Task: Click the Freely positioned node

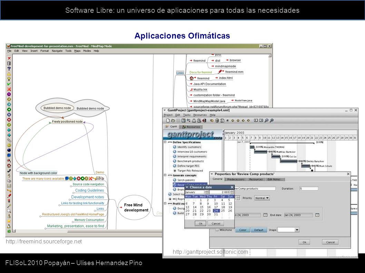Action: (67, 122)
